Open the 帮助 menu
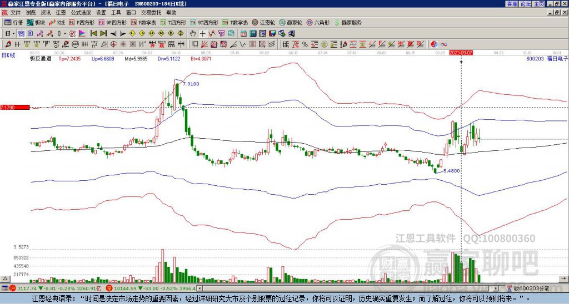The height and width of the screenshot is (304, 569). click(x=171, y=13)
